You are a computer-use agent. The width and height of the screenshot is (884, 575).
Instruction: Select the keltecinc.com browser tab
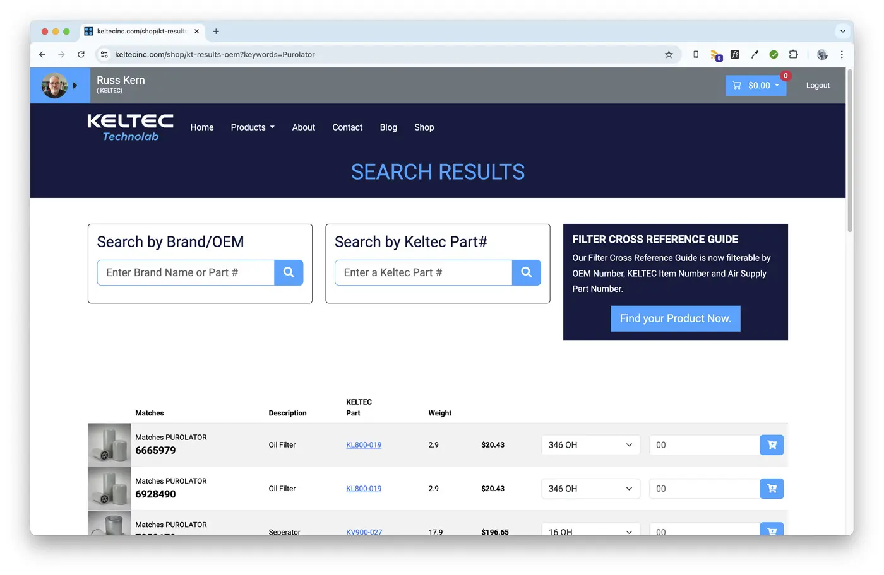click(x=141, y=31)
